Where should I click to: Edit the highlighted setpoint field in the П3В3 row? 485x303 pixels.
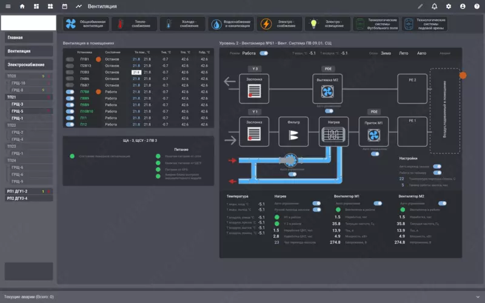coord(136,72)
